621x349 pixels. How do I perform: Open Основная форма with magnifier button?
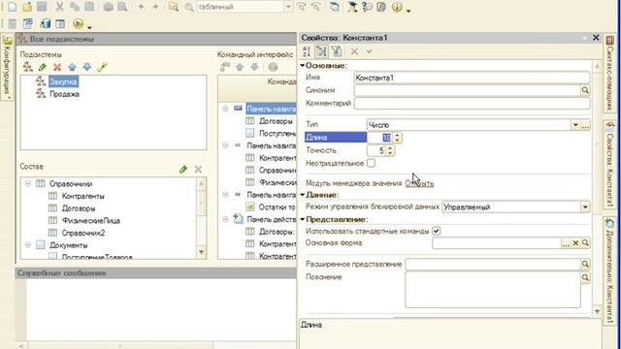click(x=585, y=243)
